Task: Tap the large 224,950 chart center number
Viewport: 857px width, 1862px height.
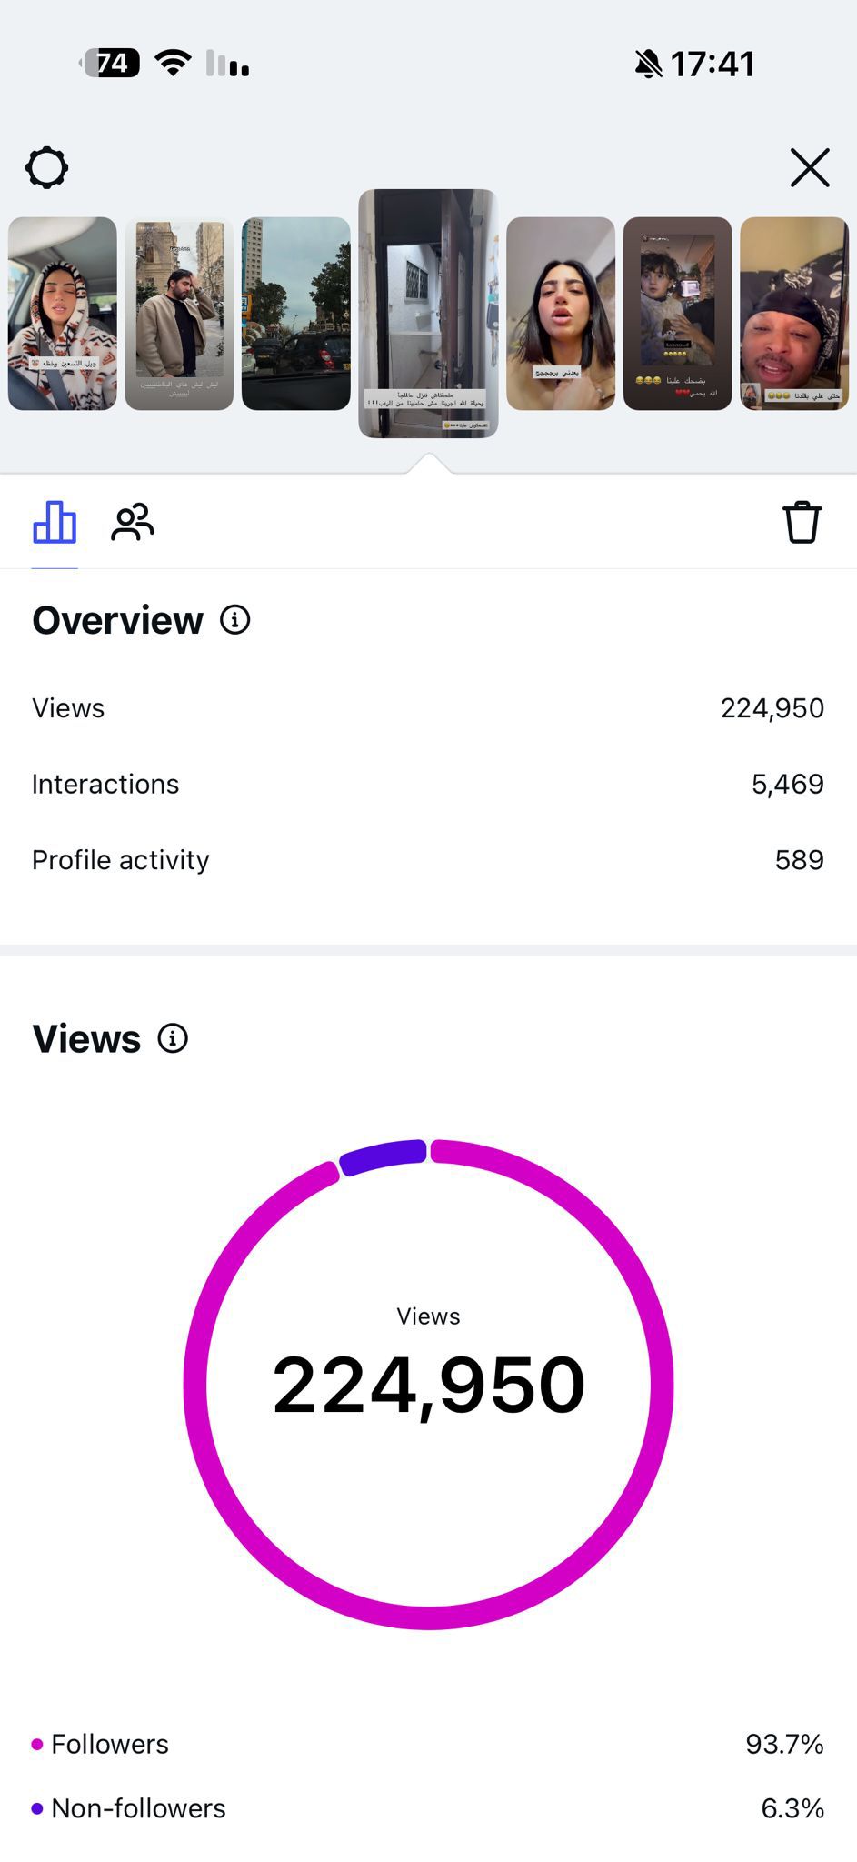Action: (x=428, y=1385)
